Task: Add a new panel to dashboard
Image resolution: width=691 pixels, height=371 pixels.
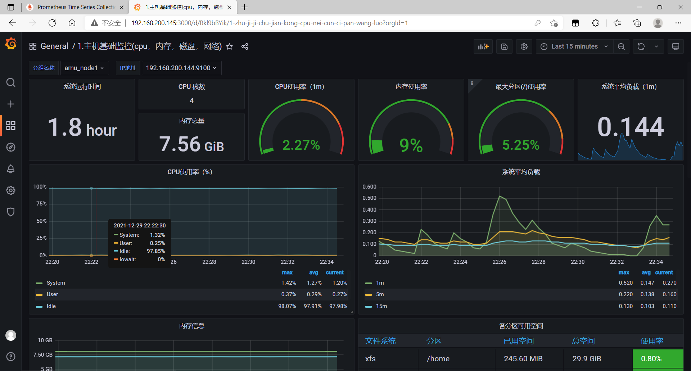Action: pos(483,46)
